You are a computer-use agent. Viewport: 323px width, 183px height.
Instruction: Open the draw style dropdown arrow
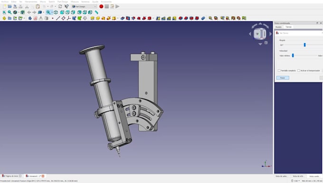(x=19, y=12)
